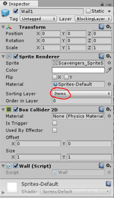
Task: Open the Transform component help book icon
Action: (101, 27)
